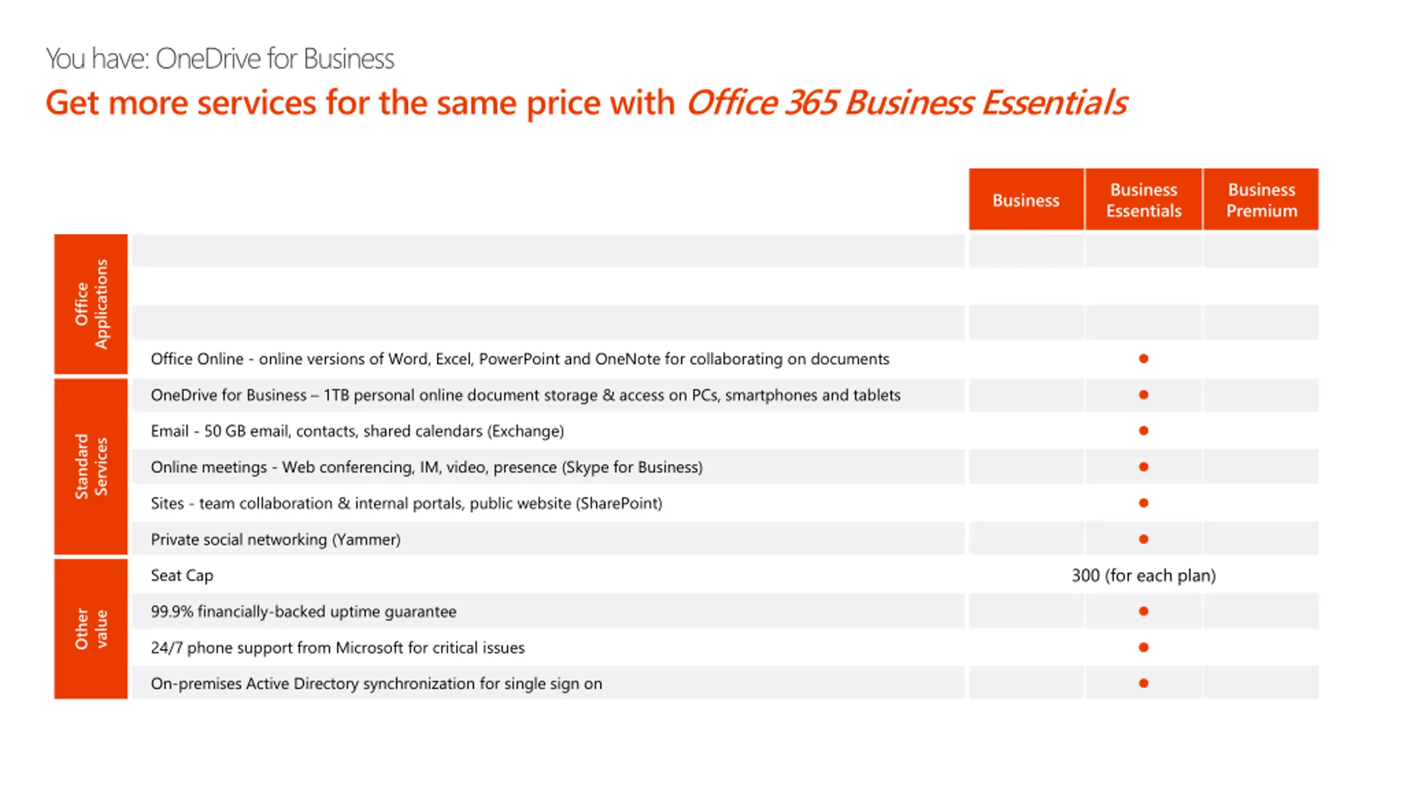Click the dot in OneDrive for Business row
1403x789 pixels.
pyautogui.click(x=1143, y=395)
